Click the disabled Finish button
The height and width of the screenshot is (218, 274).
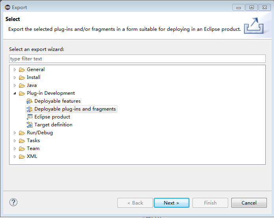point(210,203)
